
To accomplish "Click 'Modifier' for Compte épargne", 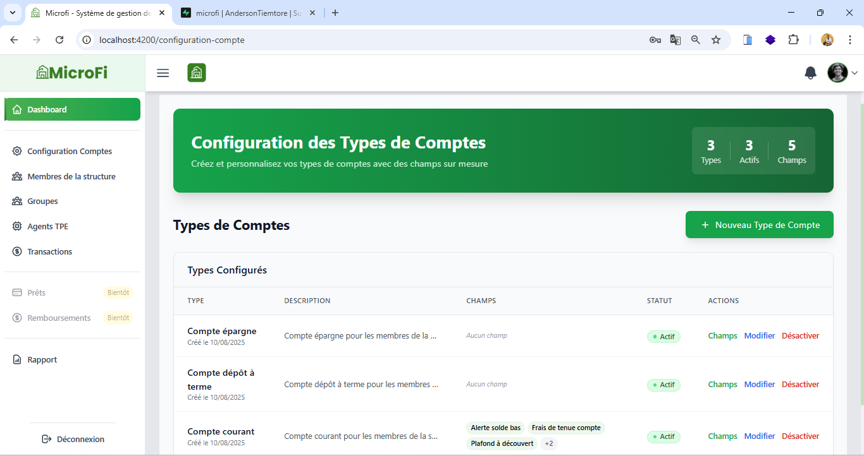I will [760, 335].
